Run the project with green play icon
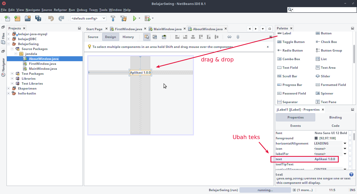The height and width of the screenshot is (194, 357). pos(134,18)
